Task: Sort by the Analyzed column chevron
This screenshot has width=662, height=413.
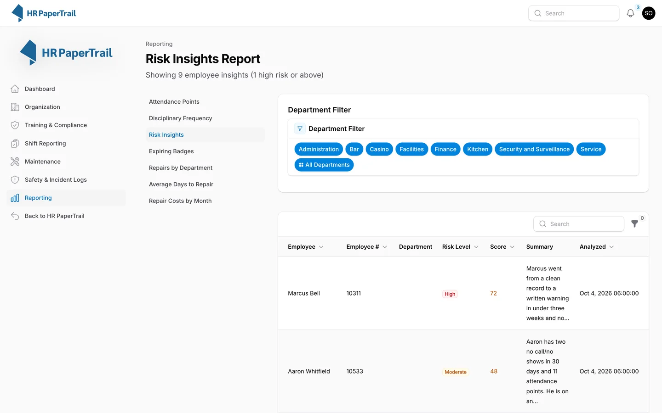Action: [x=611, y=247]
